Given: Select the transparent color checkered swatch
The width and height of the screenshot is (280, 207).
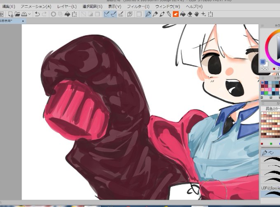Looking at the screenshot, I should [264, 69].
